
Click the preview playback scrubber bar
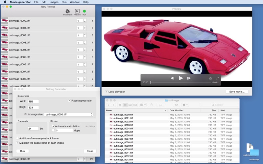pyautogui.click(x=181, y=82)
